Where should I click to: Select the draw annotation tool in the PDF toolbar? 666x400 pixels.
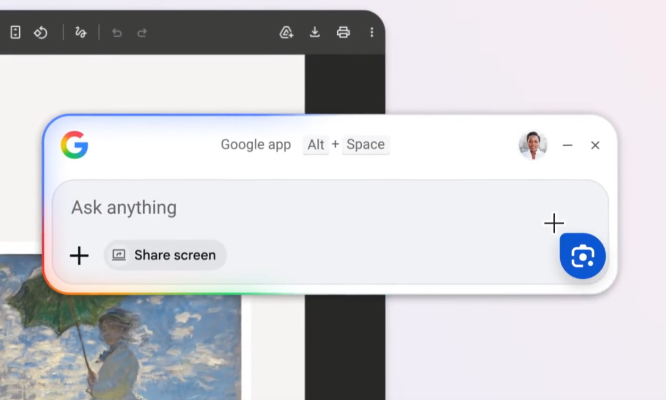(81, 32)
